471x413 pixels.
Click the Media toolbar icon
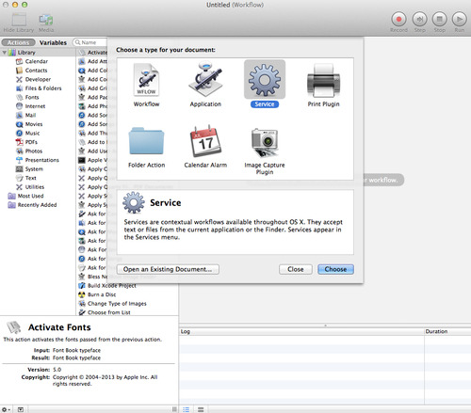(46, 20)
